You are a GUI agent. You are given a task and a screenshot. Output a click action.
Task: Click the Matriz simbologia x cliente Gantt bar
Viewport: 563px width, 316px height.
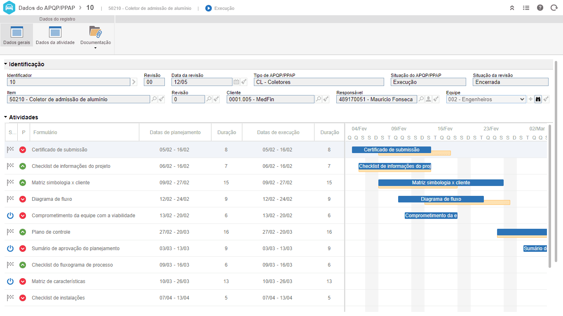pyautogui.click(x=441, y=183)
